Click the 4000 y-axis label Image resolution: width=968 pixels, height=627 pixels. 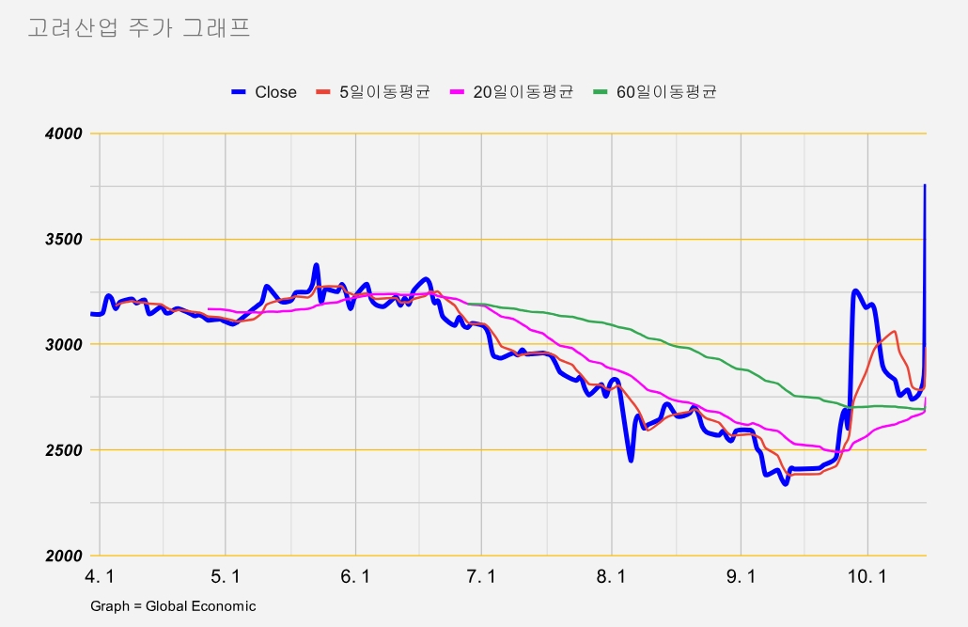point(64,134)
